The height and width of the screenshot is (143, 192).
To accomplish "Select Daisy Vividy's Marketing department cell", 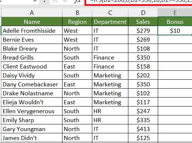I will point(110,75).
